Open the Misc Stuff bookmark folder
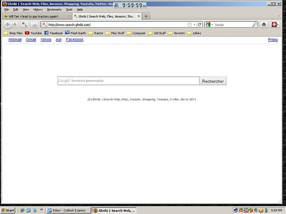 tap(115, 33)
